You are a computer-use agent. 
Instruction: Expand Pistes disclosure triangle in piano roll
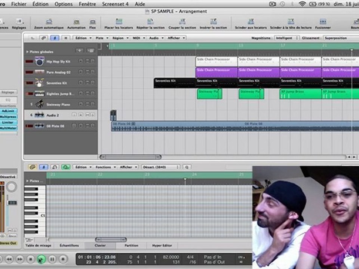pos(27,181)
